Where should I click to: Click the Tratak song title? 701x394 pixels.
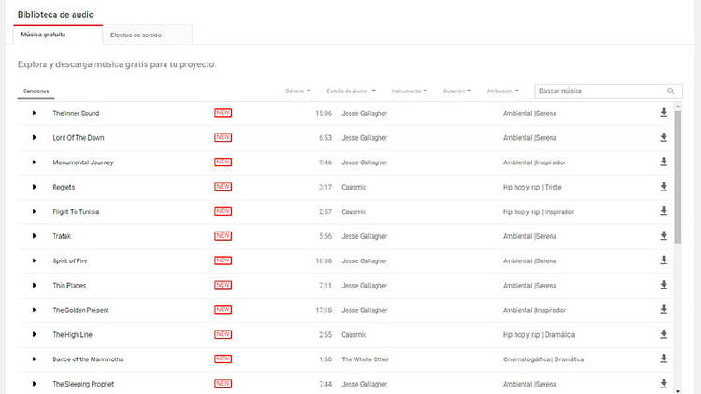(x=62, y=236)
